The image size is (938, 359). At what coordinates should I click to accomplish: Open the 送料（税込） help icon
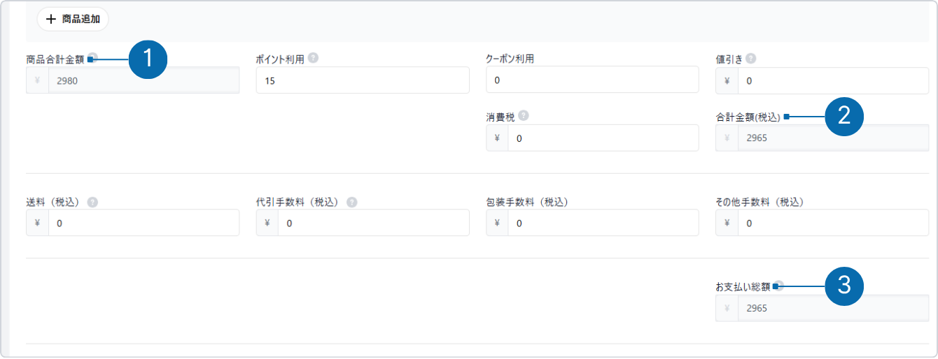(92, 202)
